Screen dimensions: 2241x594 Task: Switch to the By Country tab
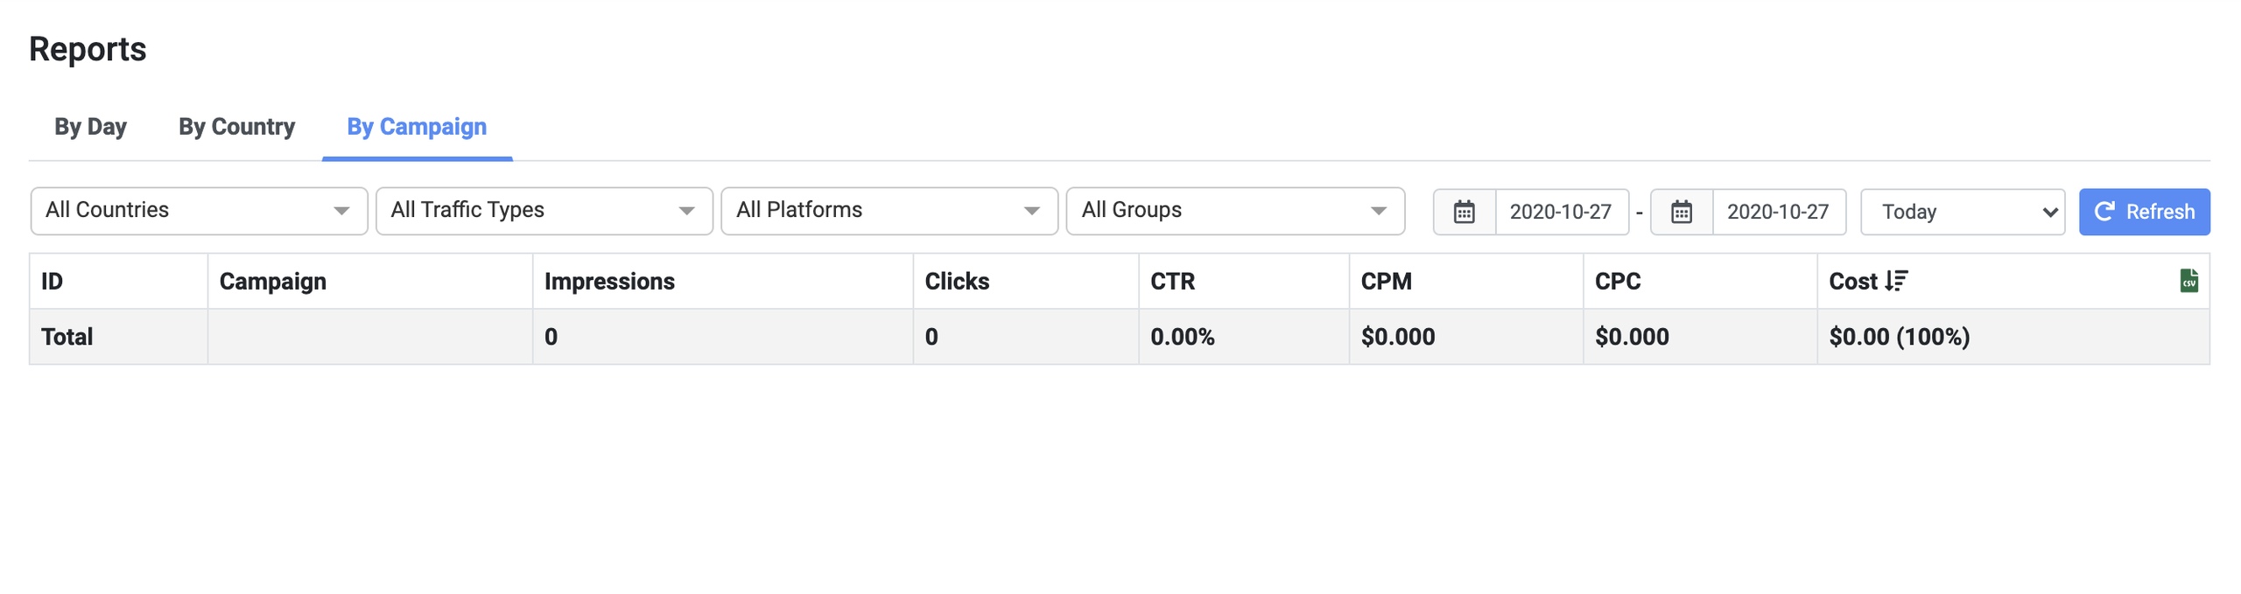tap(236, 127)
